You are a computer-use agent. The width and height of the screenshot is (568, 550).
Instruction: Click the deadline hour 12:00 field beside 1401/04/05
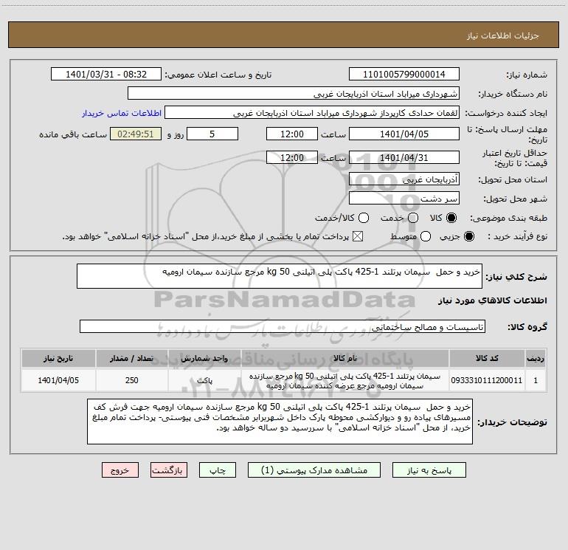292,134
